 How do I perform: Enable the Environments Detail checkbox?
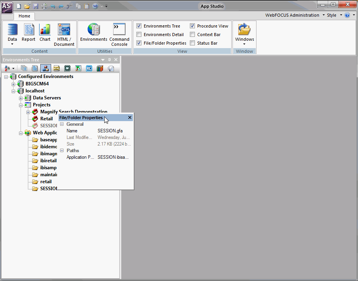pyautogui.click(x=139, y=35)
